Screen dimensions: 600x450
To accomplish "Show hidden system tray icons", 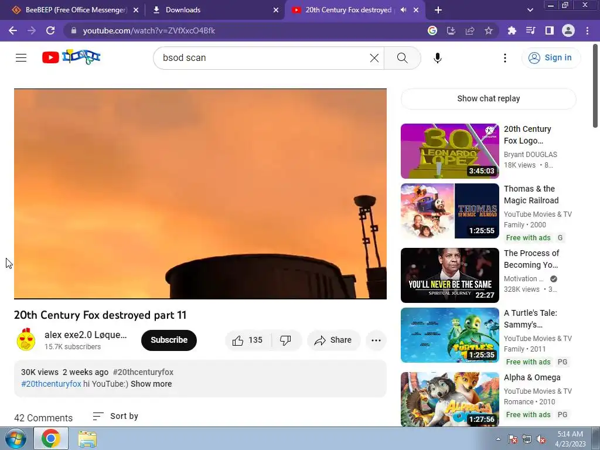I will 498,439.
